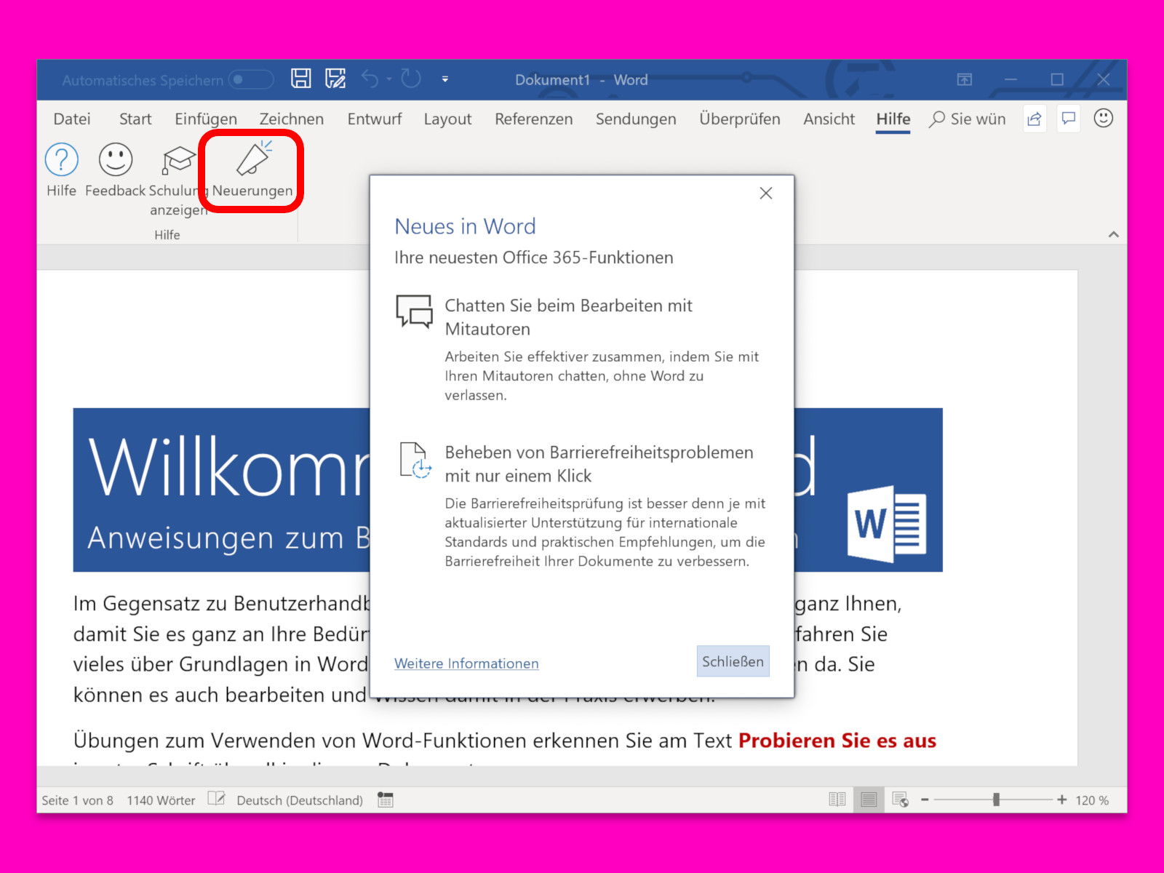Click the 120 % zoom level
The image size is (1164, 873).
point(1092,800)
